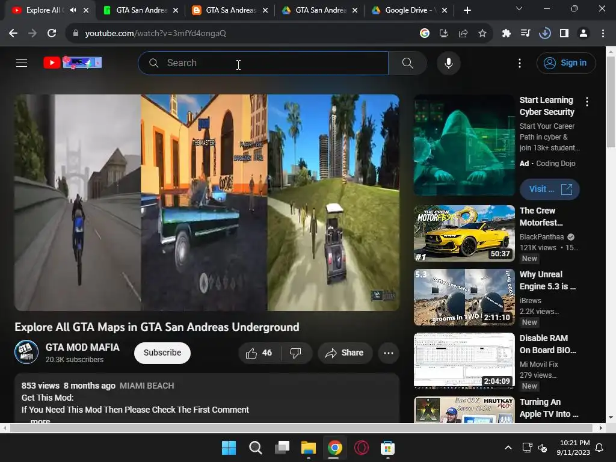Open a new browser tab
Image resolution: width=616 pixels, height=462 pixels.
coord(467,10)
